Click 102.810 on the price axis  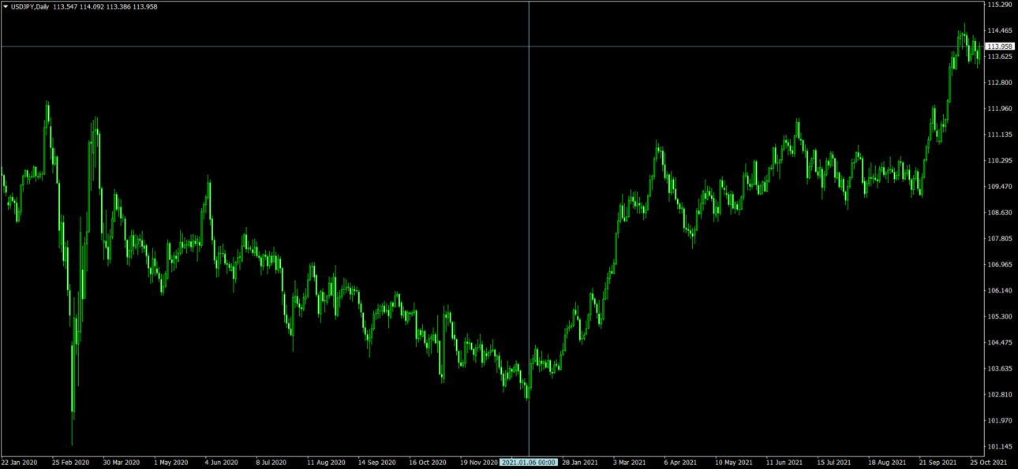click(999, 395)
